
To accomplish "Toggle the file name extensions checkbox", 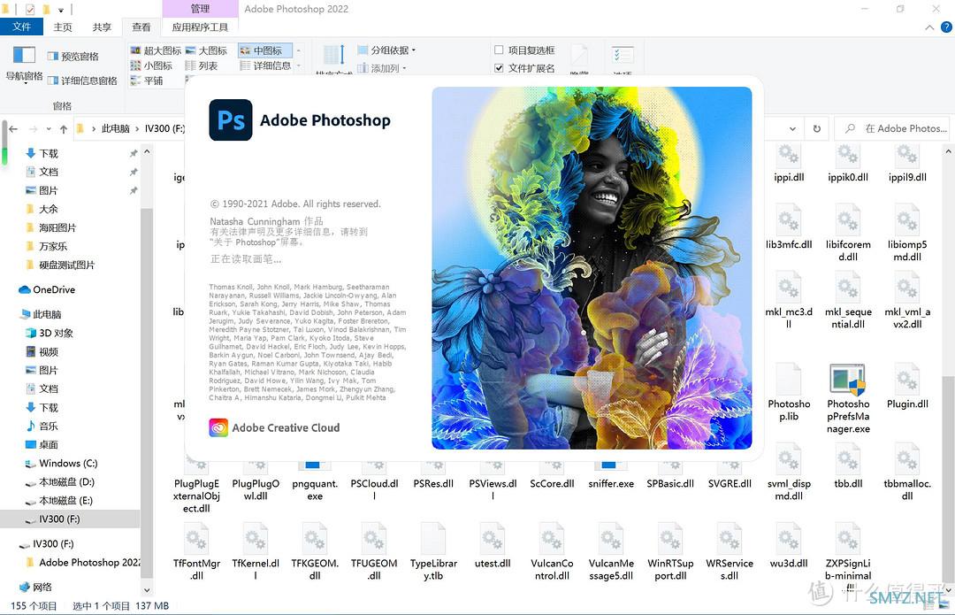I will pos(499,67).
